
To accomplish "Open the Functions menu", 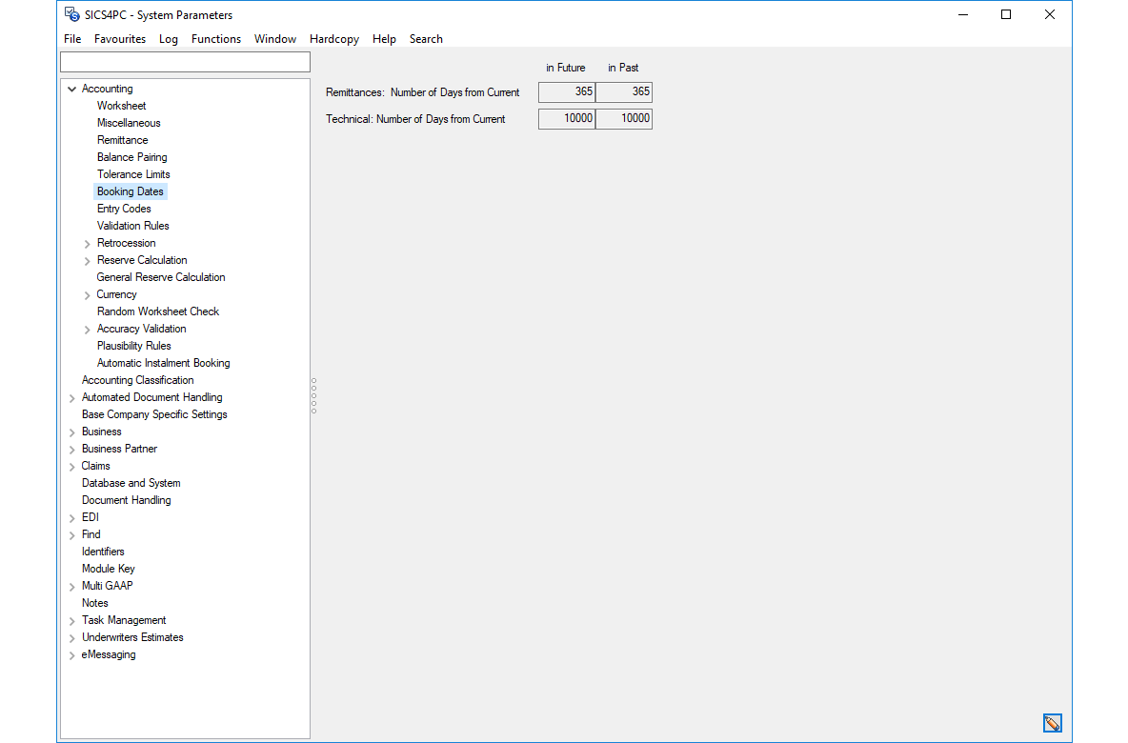I will pos(216,39).
